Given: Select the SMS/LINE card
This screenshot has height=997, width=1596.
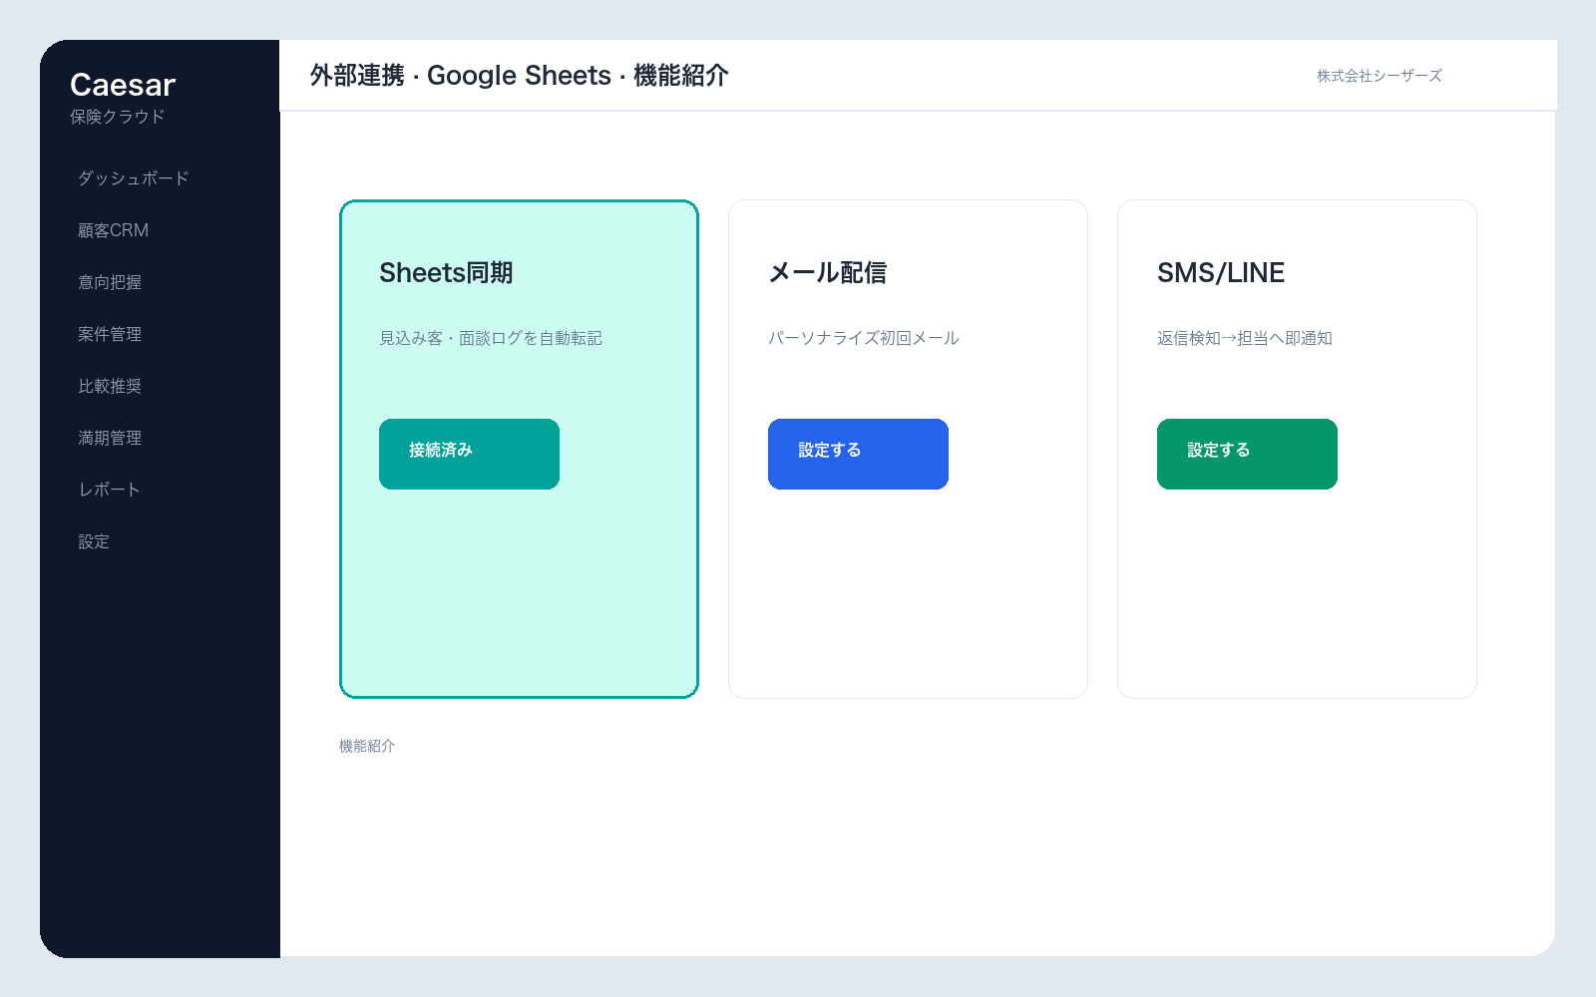Looking at the screenshot, I should click(1297, 449).
